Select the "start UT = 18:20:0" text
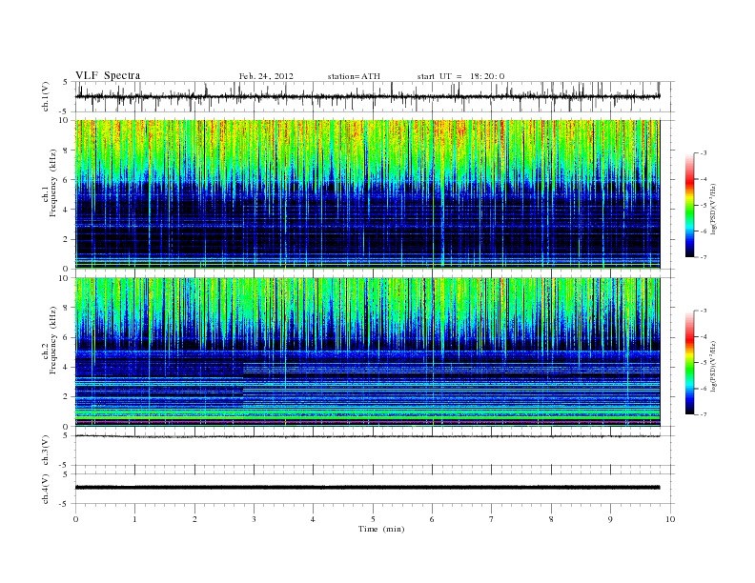Screen dimensions: 755x583 pos(460,76)
